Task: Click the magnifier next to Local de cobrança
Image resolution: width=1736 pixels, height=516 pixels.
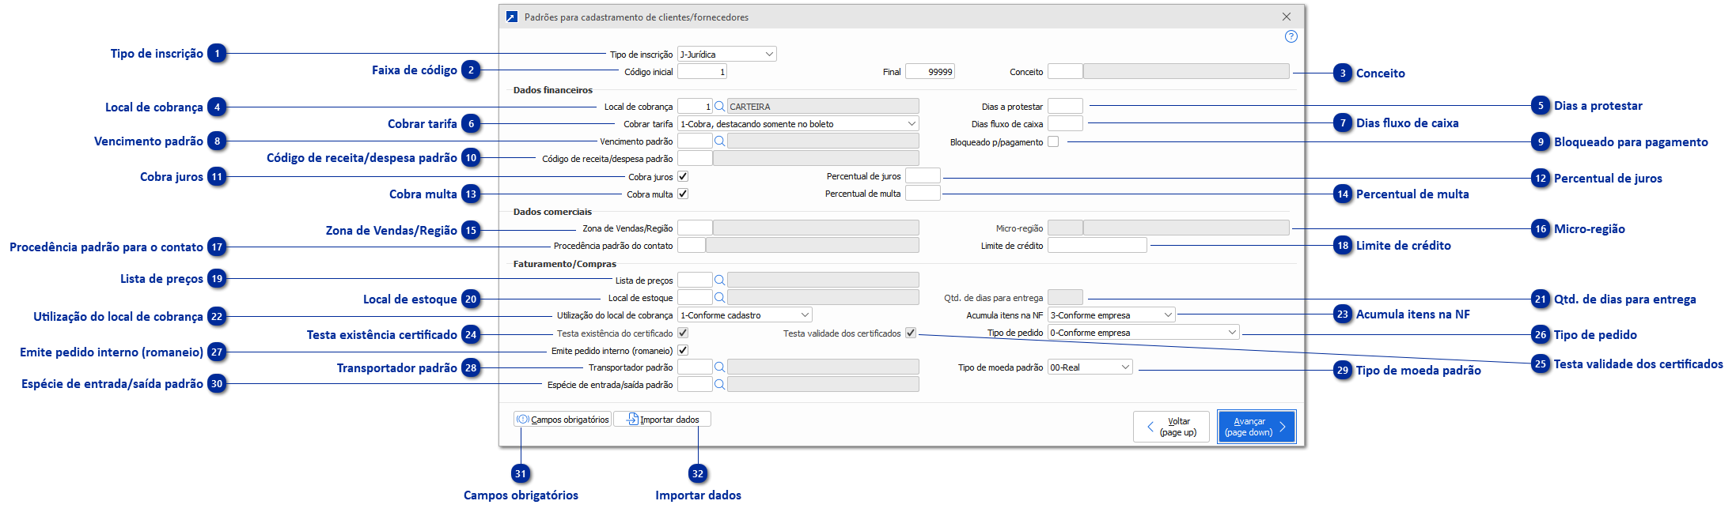Action: tap(719, 106)
